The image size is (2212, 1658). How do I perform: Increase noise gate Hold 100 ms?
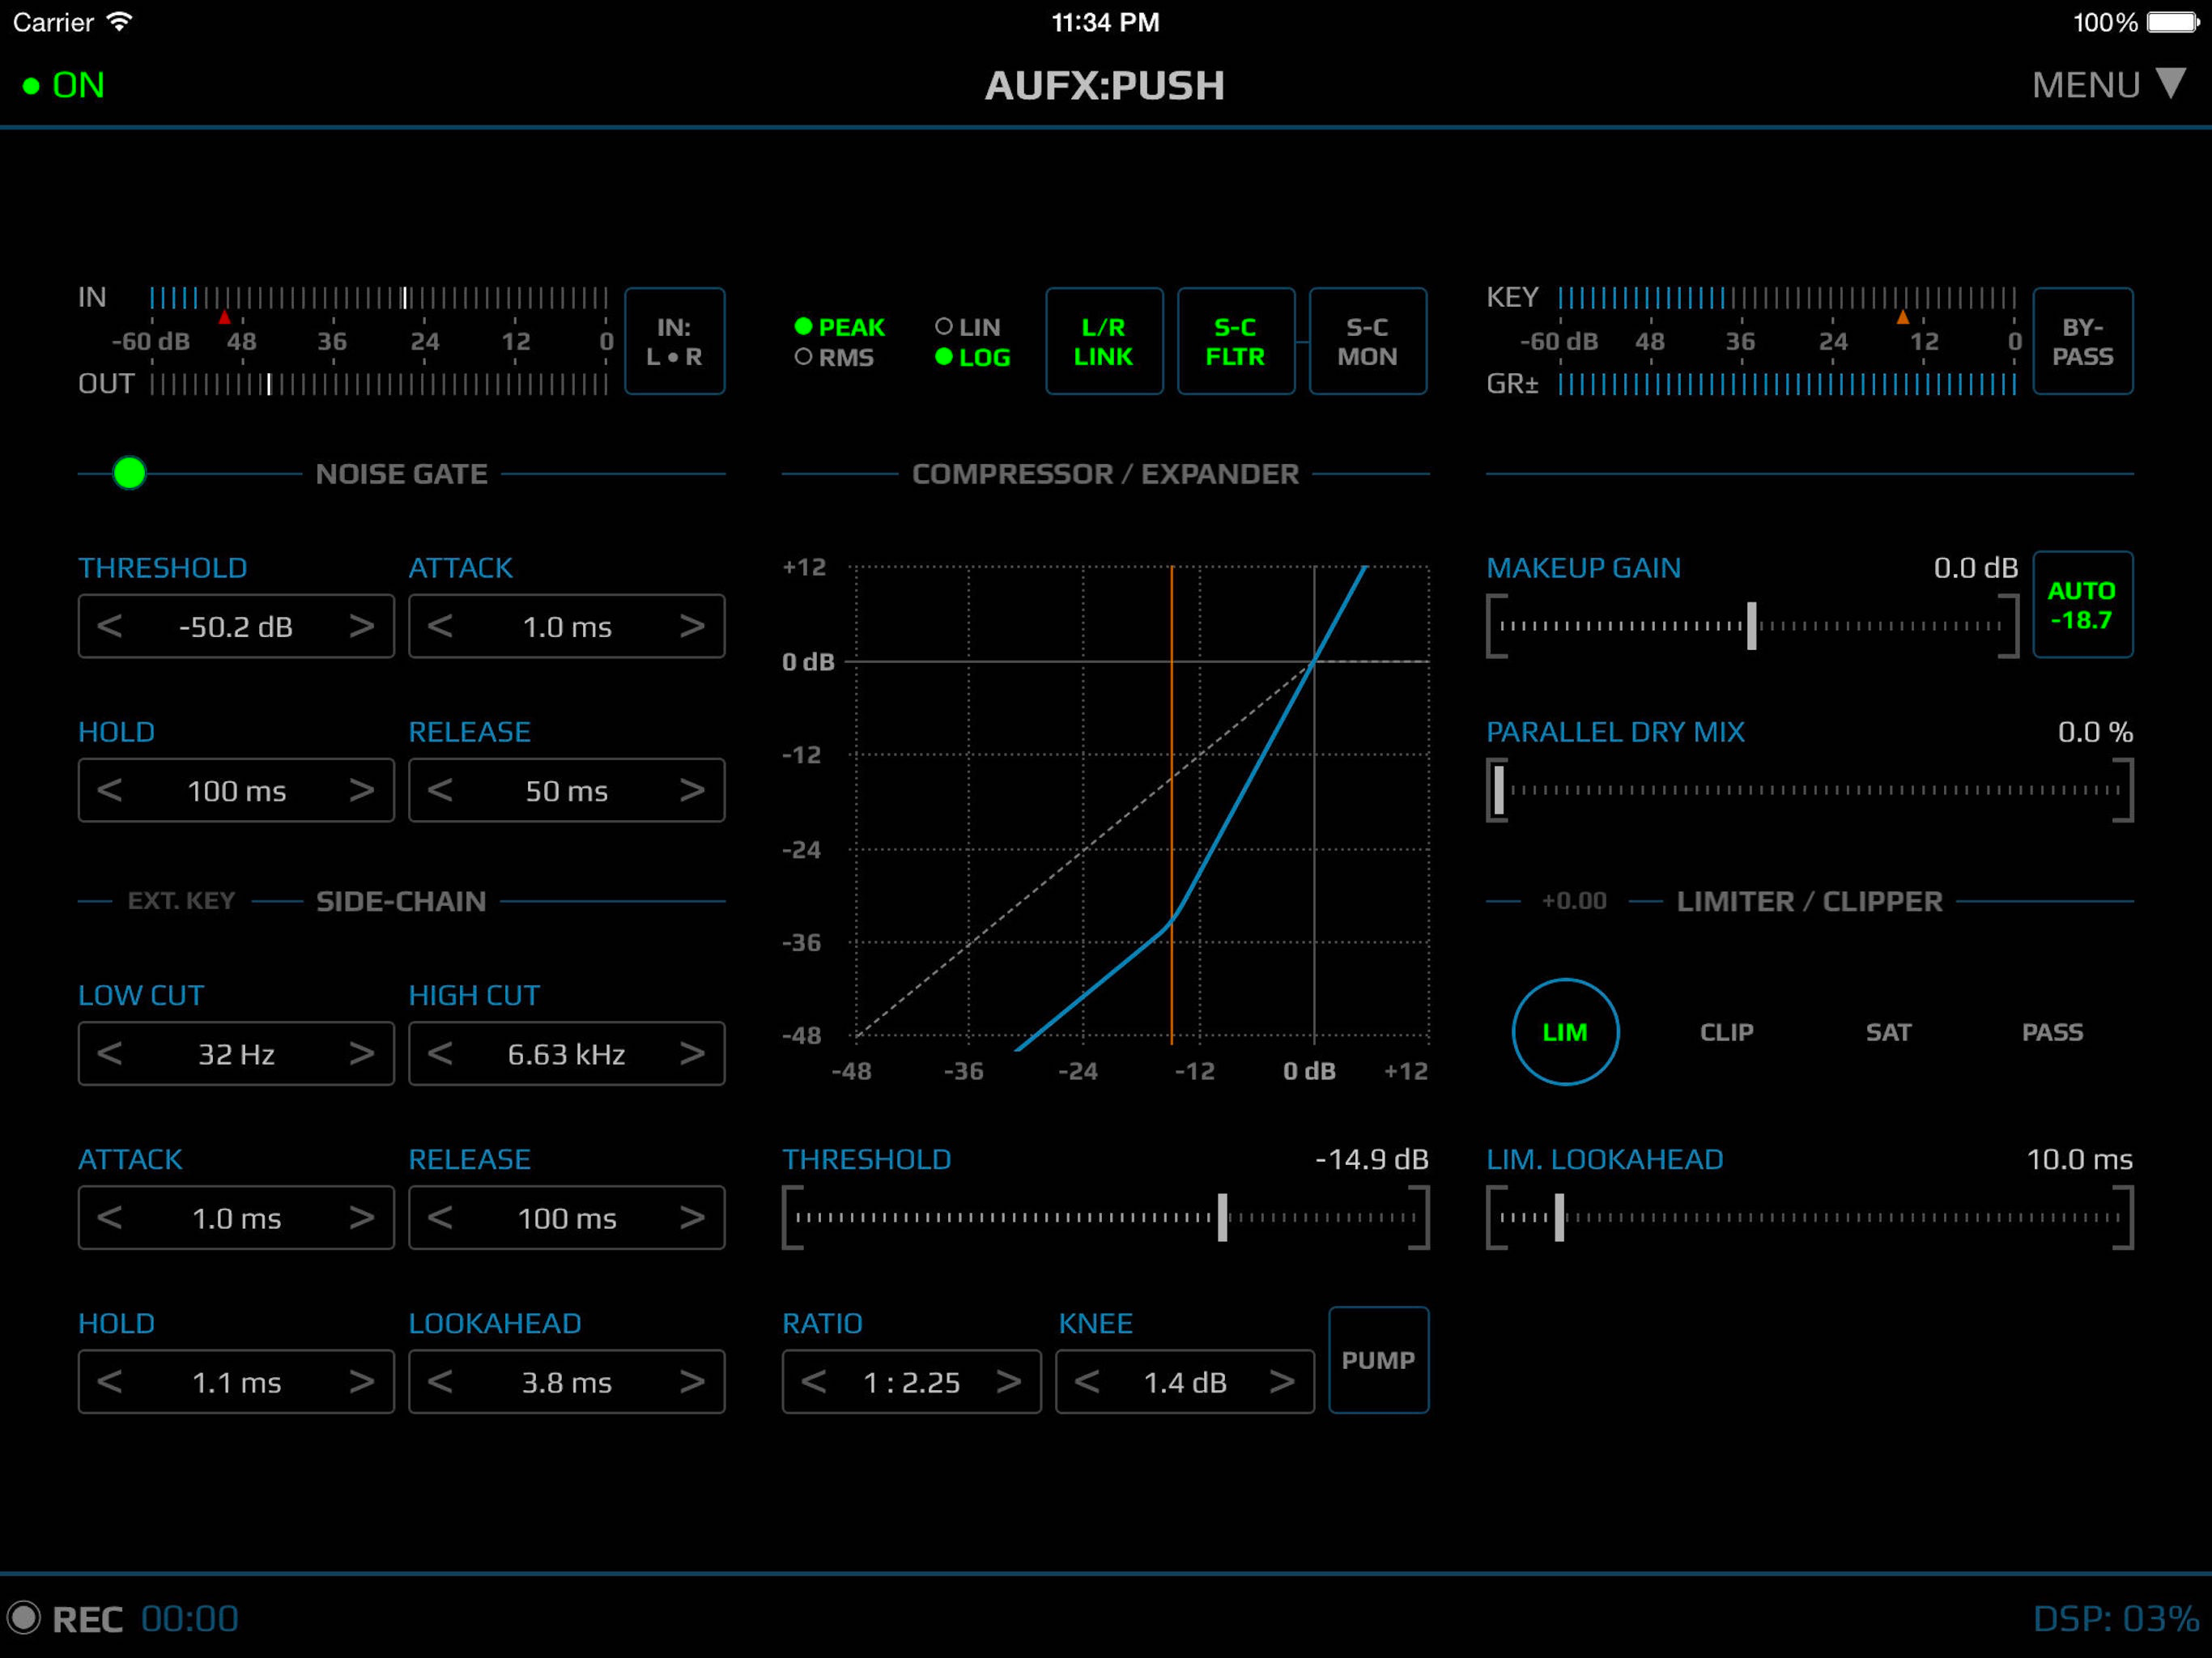tap(362, 790)
